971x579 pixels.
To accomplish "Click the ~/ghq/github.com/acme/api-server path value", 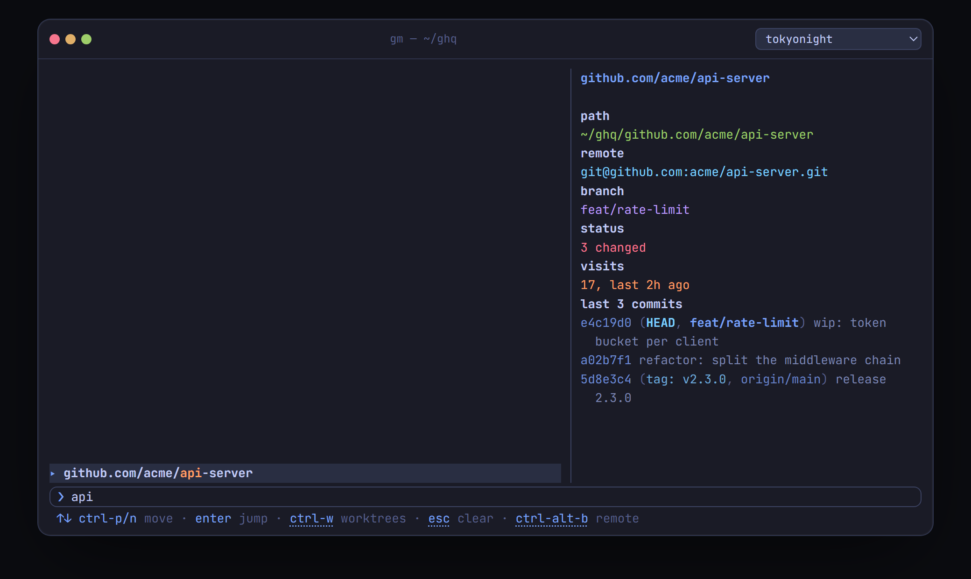I will pyautogui.click(x=697, y=134).
